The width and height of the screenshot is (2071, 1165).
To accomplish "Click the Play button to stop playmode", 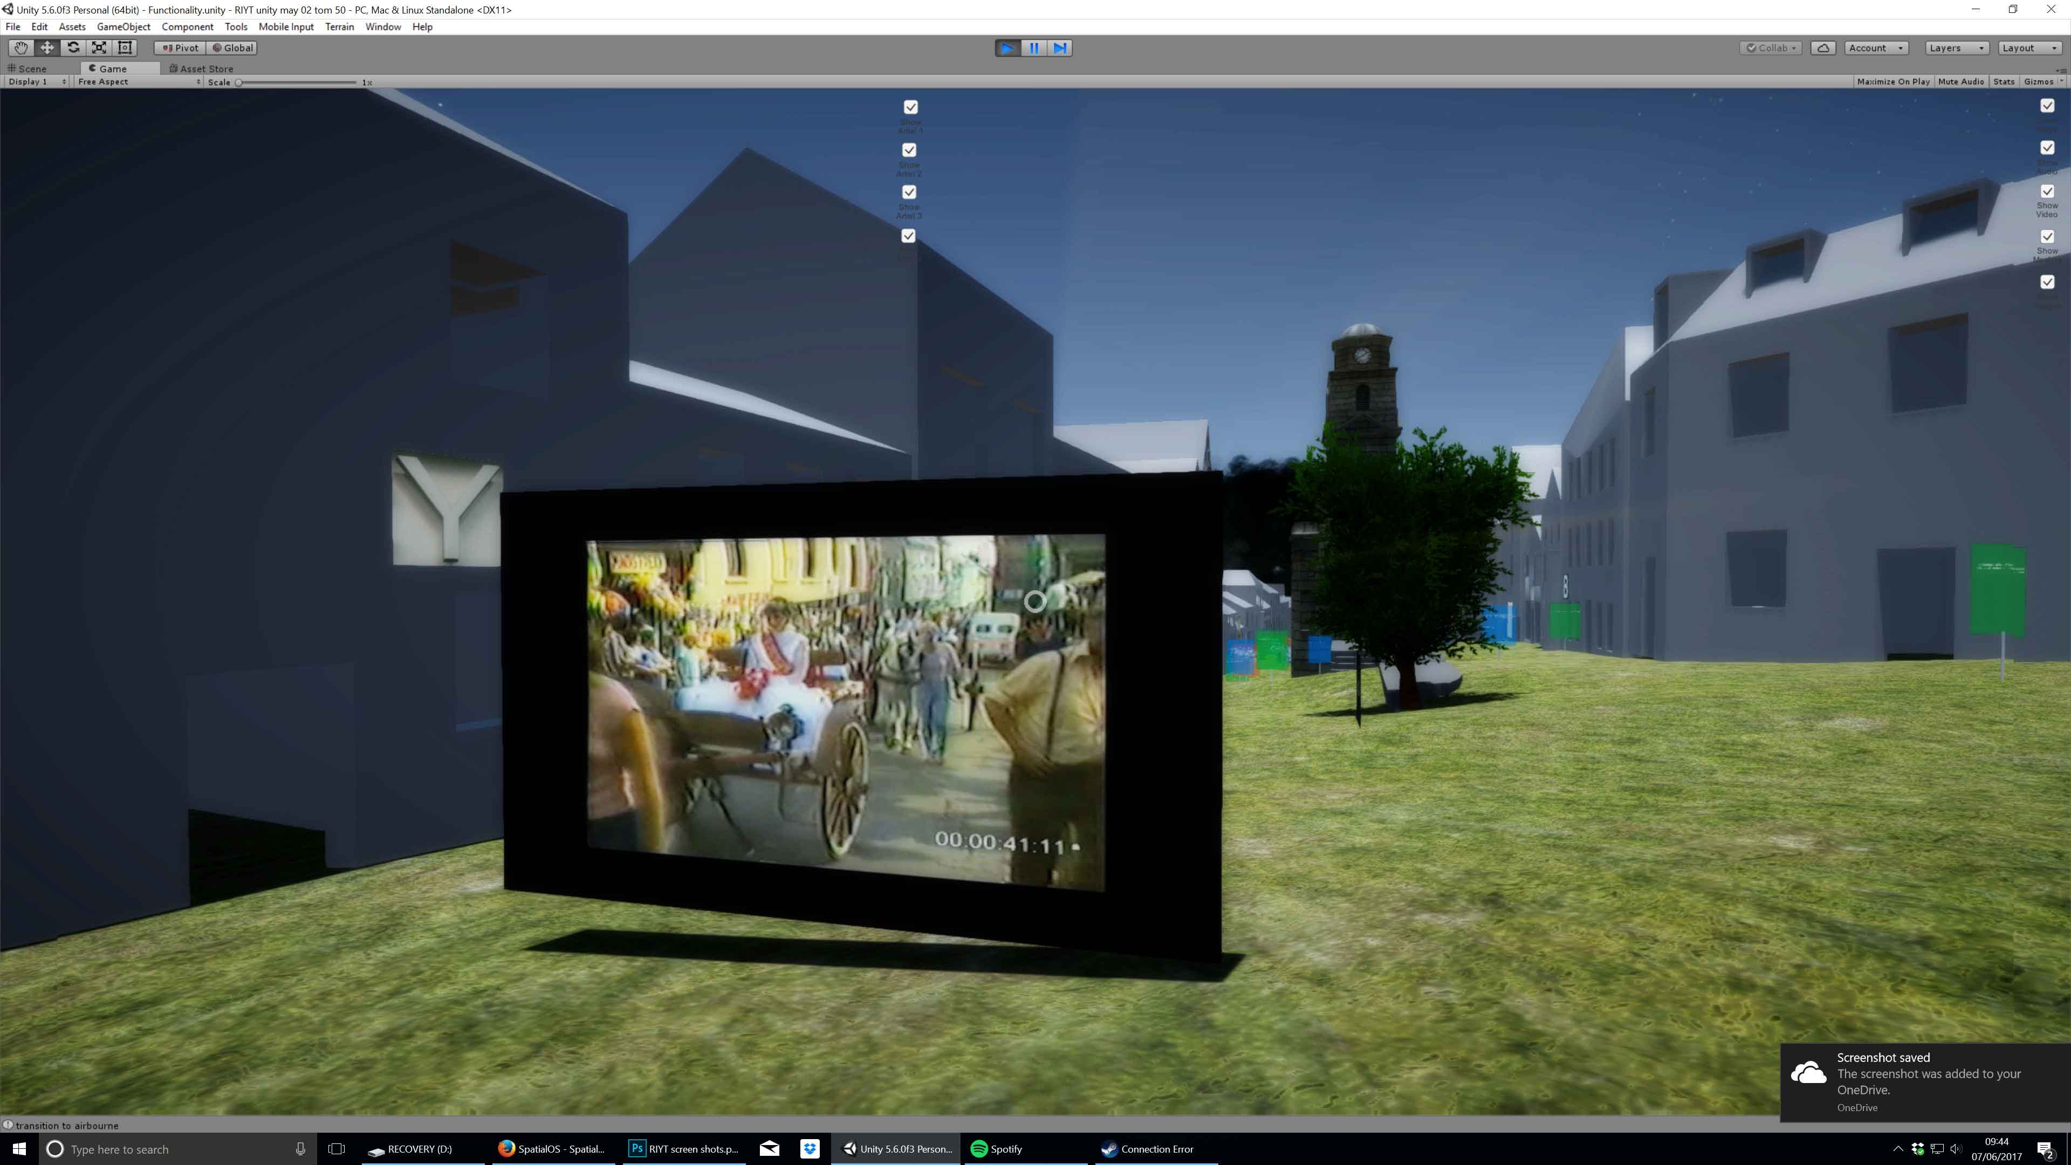I will click(x=1006, y=48).
